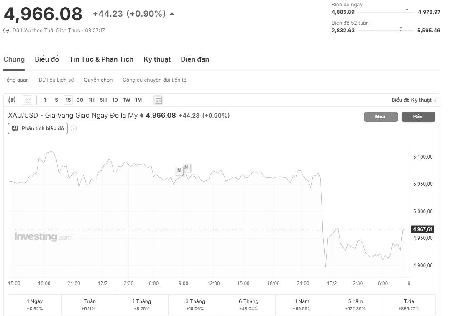Switch interval to 1H

click(92, 100)
